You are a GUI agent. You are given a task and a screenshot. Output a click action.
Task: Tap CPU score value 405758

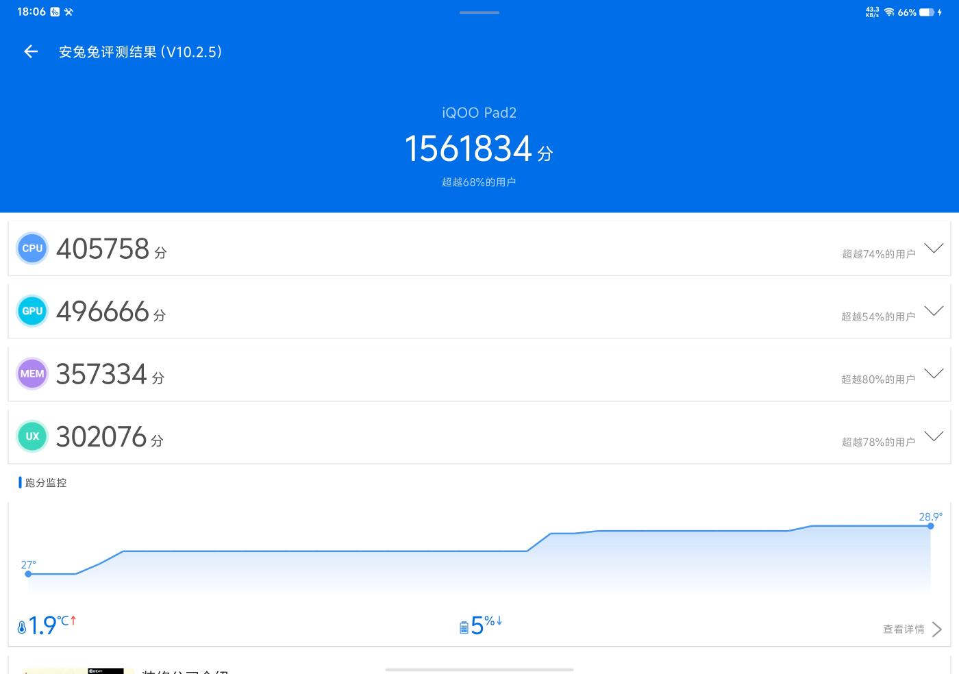[x=103, y=249]
